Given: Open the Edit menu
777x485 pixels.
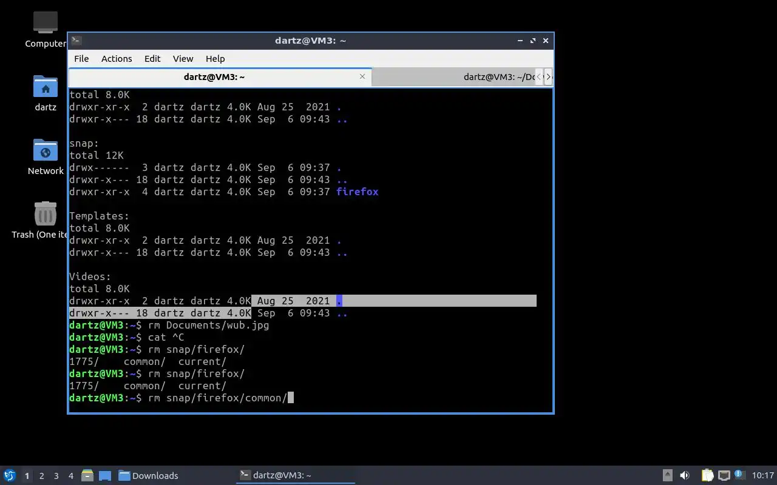Looking at the screenshot, I should point(152,59).
